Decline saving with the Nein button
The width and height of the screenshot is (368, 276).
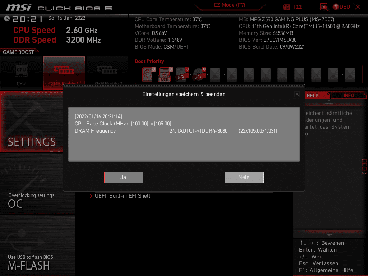[x=244, y=178]
